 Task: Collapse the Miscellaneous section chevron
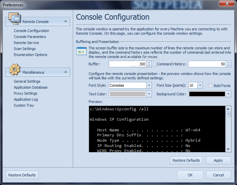coord(65,72)
